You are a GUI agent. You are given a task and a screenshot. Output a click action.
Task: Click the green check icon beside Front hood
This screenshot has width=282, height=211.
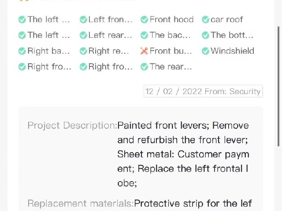(x=144, y=19)
